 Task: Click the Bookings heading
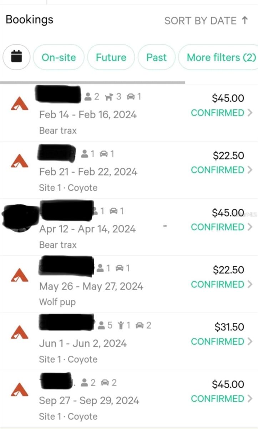[30, 19]
